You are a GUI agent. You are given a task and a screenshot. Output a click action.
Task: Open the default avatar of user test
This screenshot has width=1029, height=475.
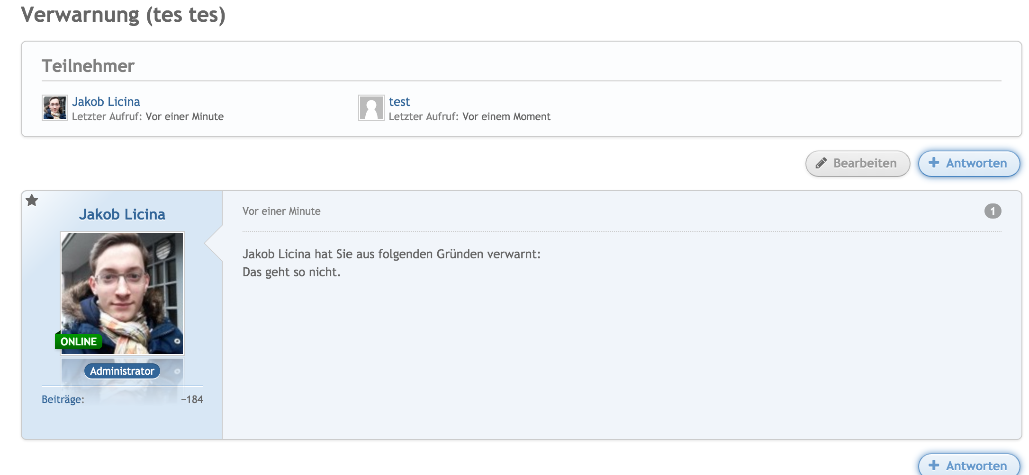pos(371,108)
